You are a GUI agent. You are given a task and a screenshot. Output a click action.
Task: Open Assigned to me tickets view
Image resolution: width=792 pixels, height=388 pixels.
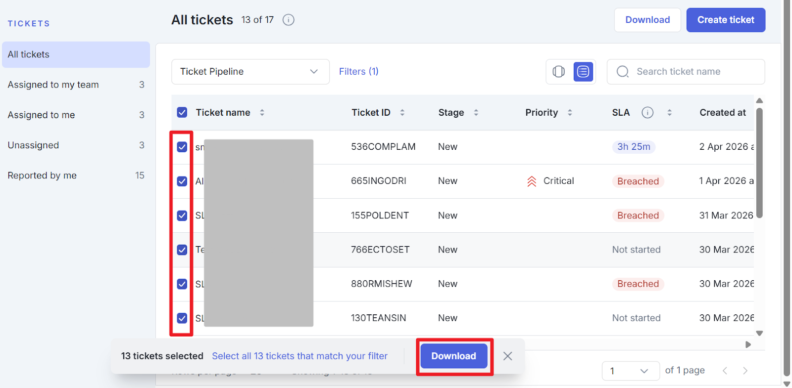pyautogui.click(x=42, y=115)
